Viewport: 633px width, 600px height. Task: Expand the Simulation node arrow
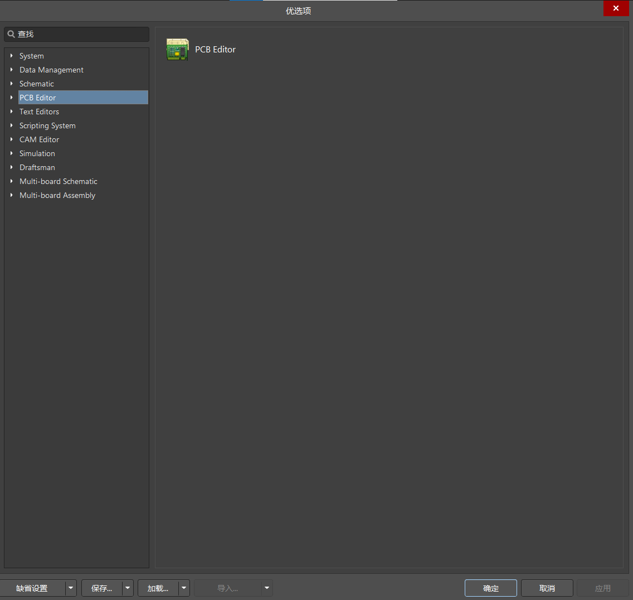click(11, 153)
